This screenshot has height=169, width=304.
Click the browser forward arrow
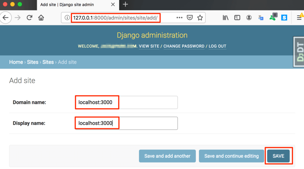[x=18, y=17]
